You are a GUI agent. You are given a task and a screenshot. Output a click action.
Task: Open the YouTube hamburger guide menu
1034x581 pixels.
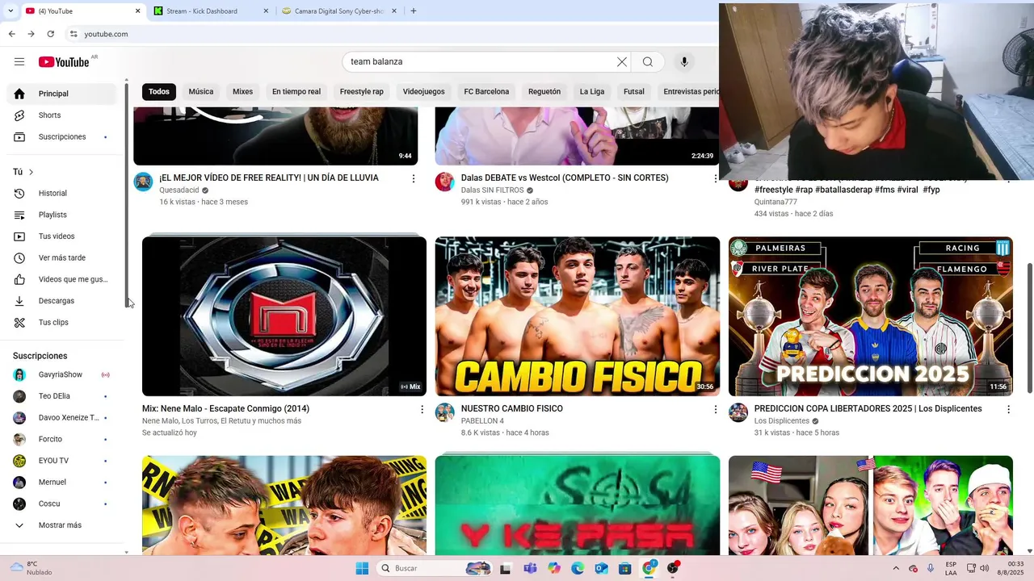(x=19, y=62)
